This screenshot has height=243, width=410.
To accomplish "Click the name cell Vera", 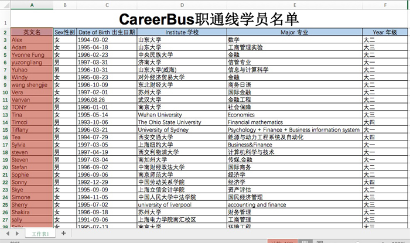I will (32, 93).
